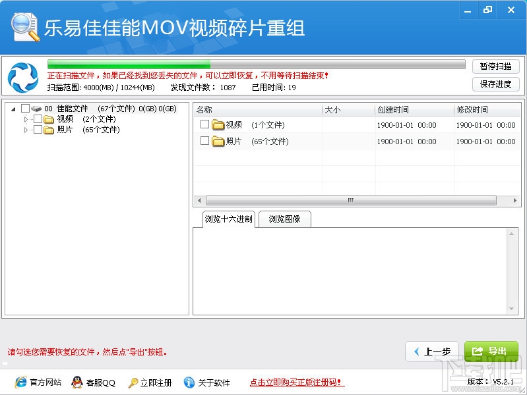Export selected files with 导出 button
Viewport: 527px width, 395px height.
[x=491, y=352]
